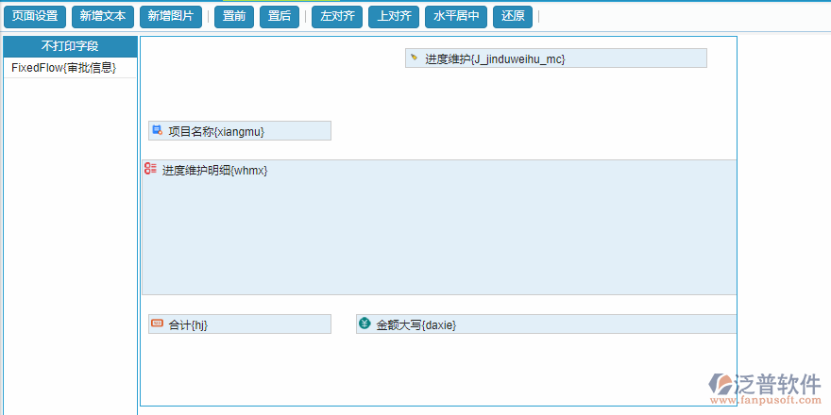Click the green currency icon beside 金额大写

pos(365,324)
